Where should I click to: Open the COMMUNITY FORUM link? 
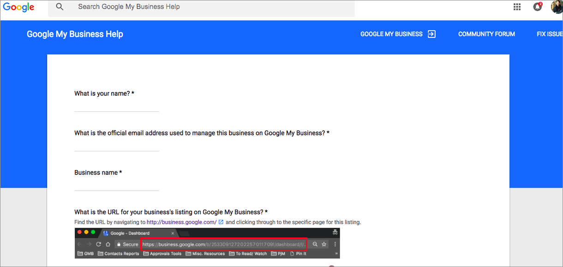click(x=486, y=34)
